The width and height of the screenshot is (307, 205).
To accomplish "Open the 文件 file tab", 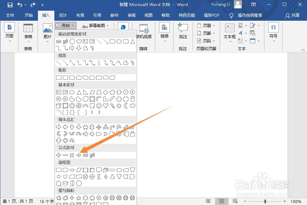I will coord(10,15).
